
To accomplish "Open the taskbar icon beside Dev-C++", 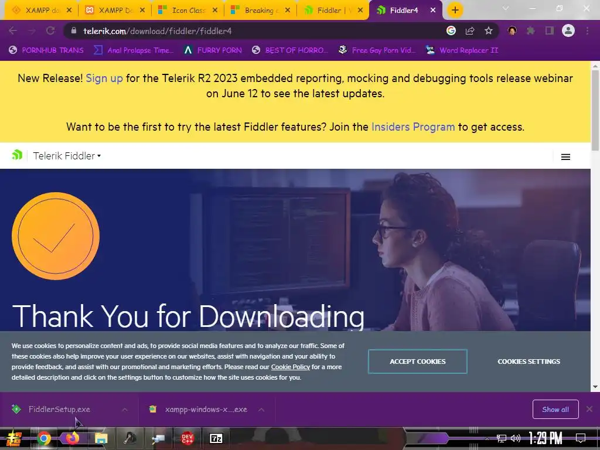I will click(158, 438).
